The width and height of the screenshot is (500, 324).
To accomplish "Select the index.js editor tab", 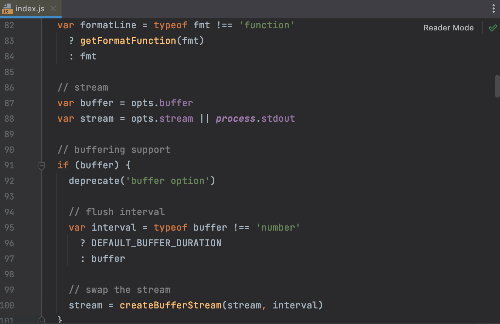I will coord(30,8).
